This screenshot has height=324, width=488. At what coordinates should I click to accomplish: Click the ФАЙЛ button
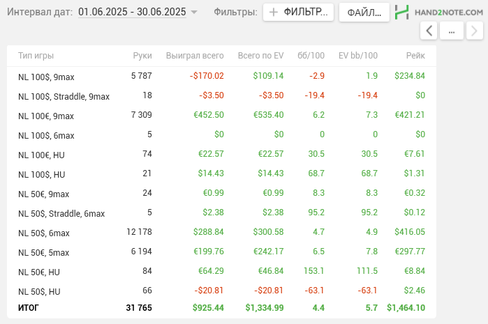364,12
